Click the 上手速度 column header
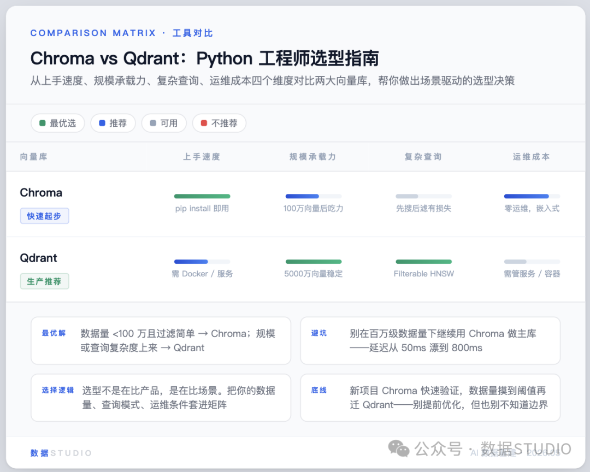The width and height of the screenshot is (590, 472). click(202, 157)
